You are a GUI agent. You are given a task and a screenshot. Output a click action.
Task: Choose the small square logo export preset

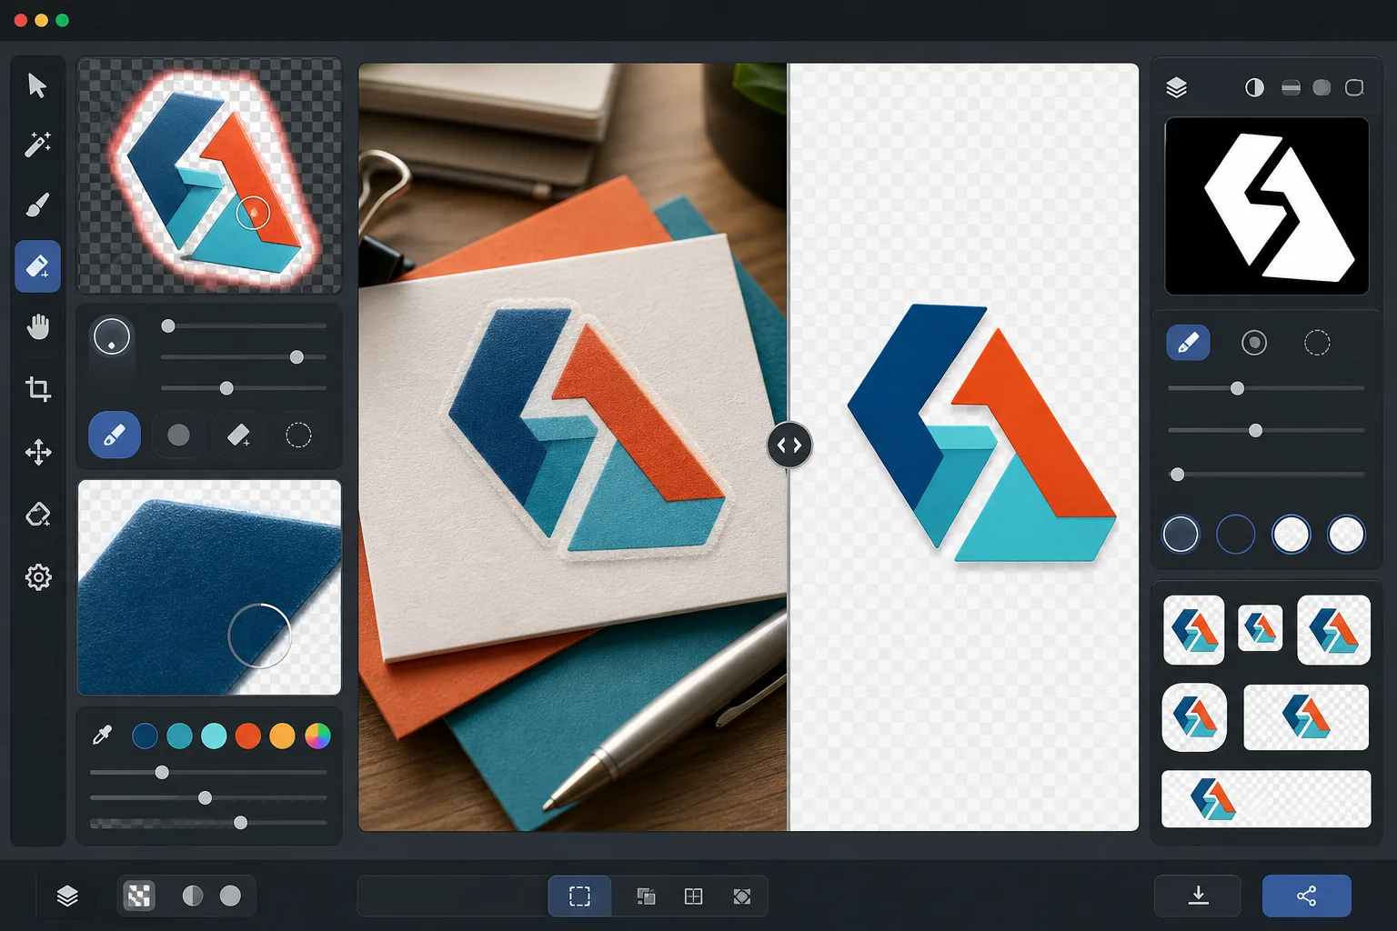pos(1261,627)
